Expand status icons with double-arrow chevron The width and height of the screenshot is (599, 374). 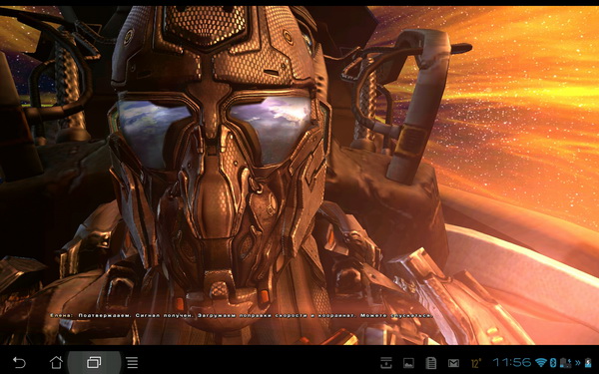pyautogui.click(x=578, y=363)
